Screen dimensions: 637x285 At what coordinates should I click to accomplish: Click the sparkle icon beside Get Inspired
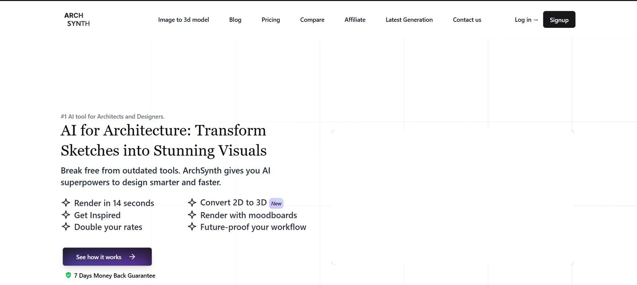[x=66, y=215]
